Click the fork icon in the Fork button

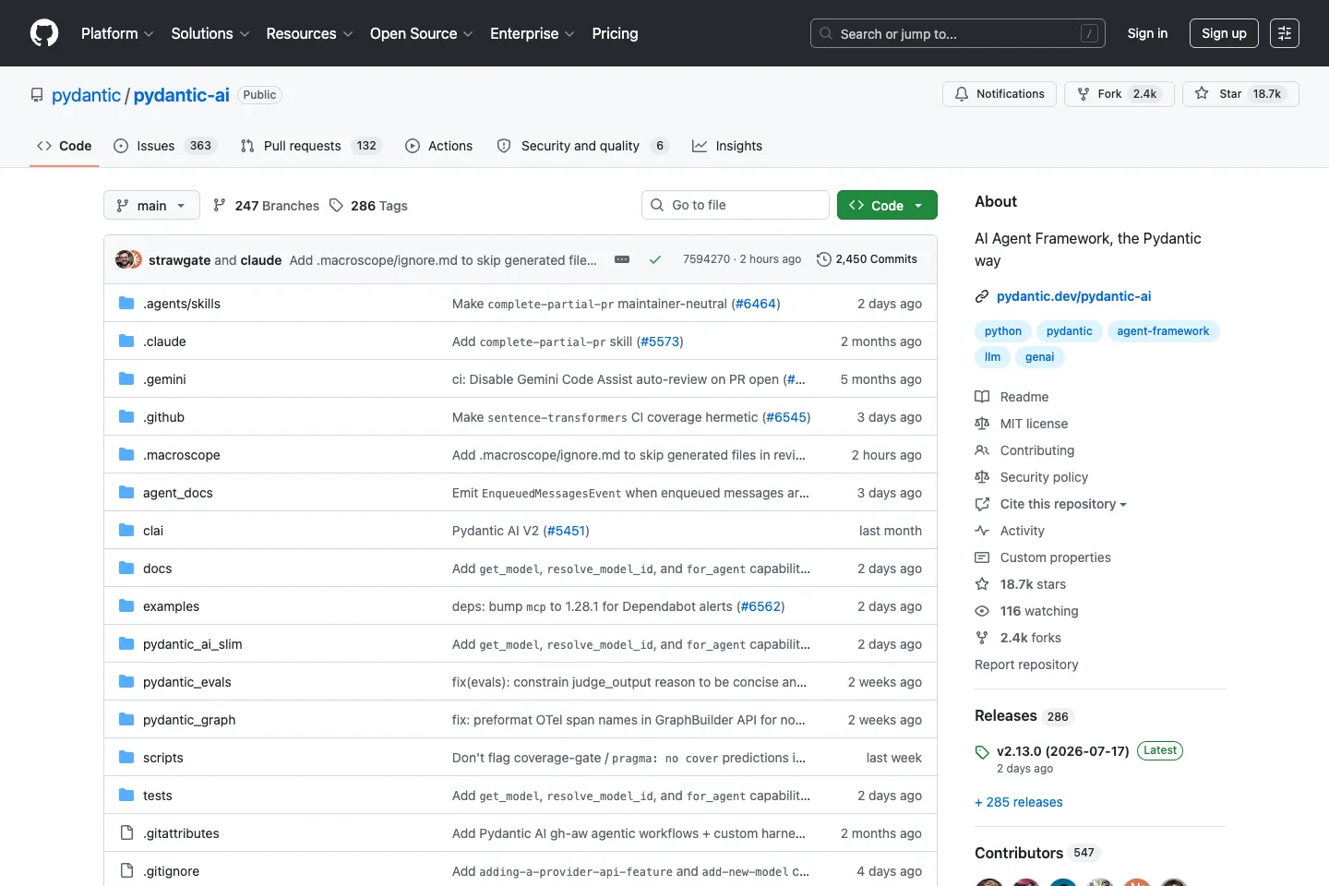click(x=1084, y=94)
